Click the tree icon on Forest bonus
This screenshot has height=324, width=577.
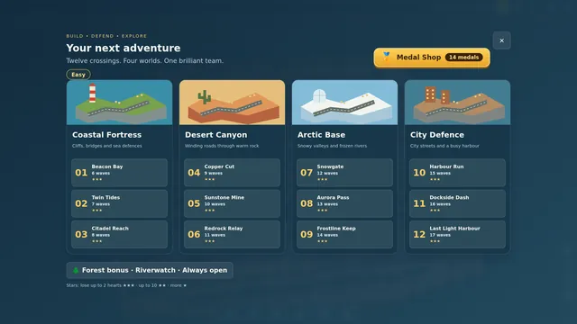click(x=76, y=270)
